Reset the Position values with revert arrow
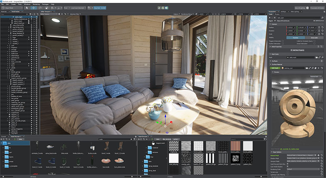 (x=322, y=27)
